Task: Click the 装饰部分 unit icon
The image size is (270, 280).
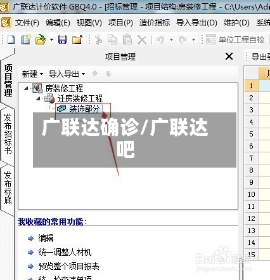Action: click(61, 109)
